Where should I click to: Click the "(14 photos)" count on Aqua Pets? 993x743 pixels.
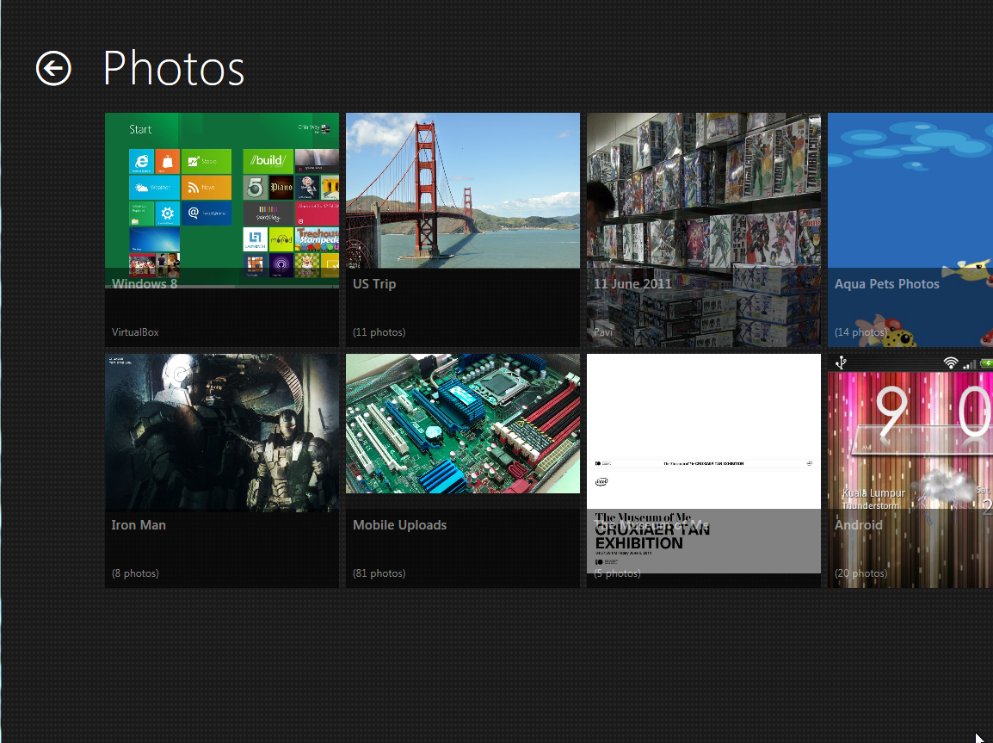tap(860, 332)
